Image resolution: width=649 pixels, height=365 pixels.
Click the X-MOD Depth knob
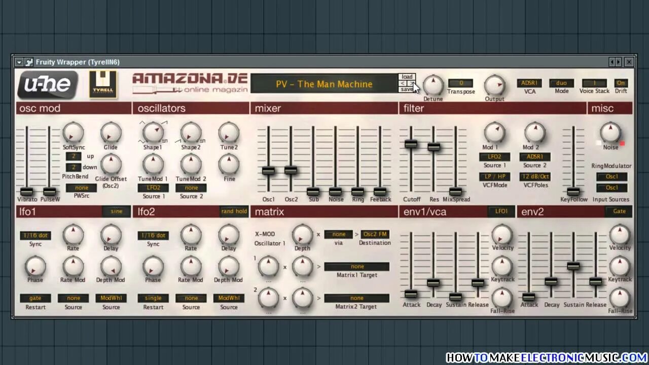point(302,235)
